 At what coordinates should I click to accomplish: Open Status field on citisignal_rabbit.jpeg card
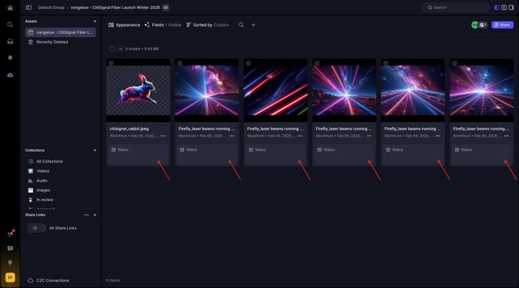[138, 154]
